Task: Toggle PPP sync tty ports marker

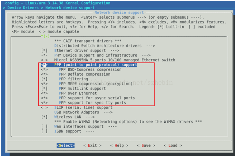Action: point(44,103)
